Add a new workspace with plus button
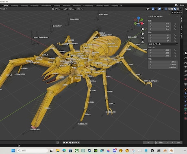 point(121,6)
